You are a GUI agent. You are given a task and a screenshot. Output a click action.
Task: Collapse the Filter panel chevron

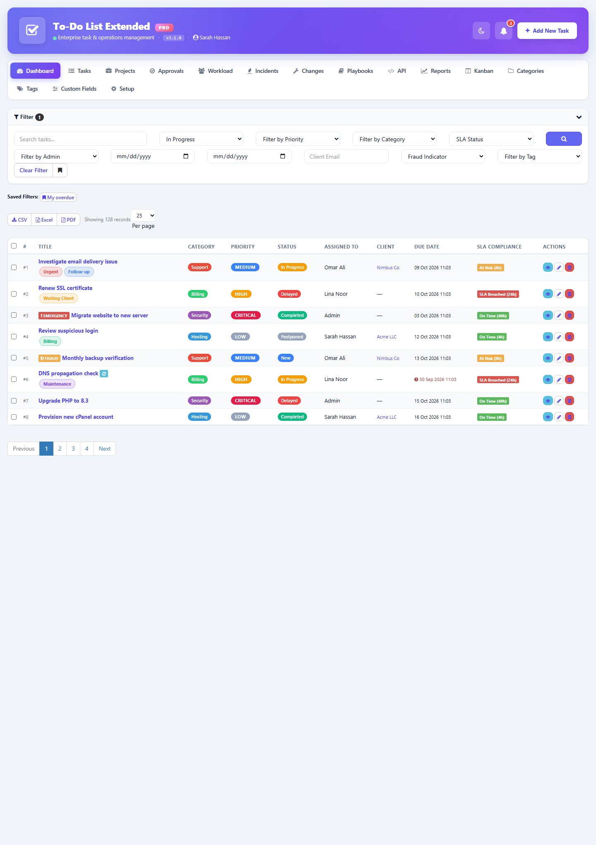[x=579, y=117]
